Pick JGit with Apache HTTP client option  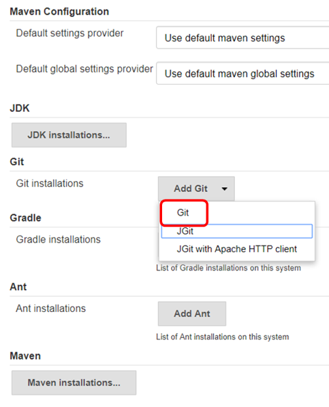point(237,249)
